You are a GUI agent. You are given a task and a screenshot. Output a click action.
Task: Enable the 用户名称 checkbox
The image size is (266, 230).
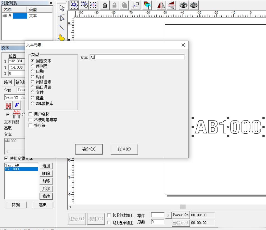[x=31, y=114]
